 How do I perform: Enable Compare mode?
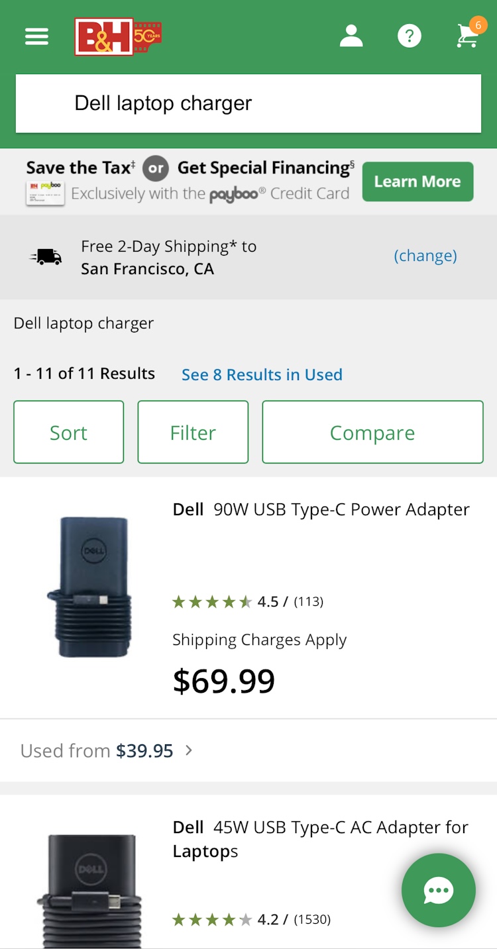[372, 432]
